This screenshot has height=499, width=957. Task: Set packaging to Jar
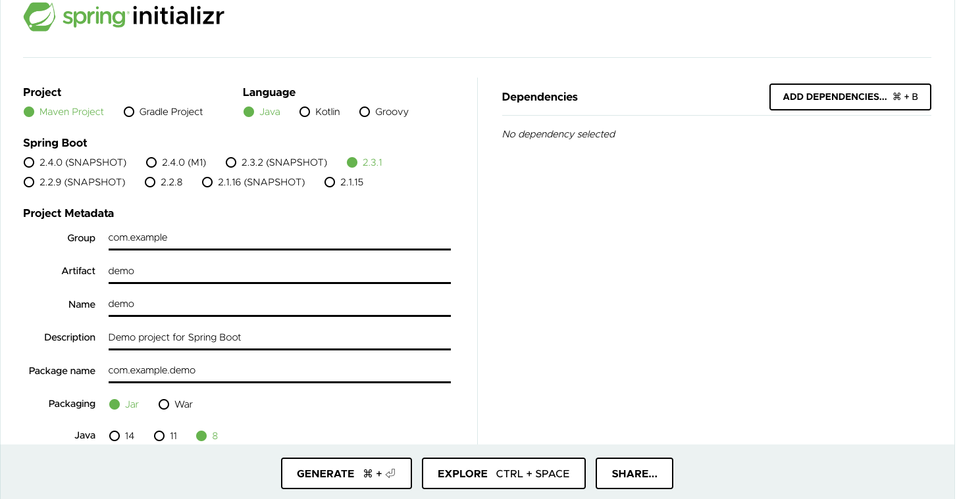tap(124, 404)
